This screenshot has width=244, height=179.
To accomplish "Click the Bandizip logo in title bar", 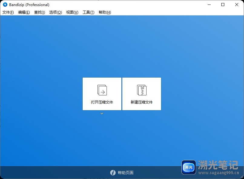I will click(5, 5).
